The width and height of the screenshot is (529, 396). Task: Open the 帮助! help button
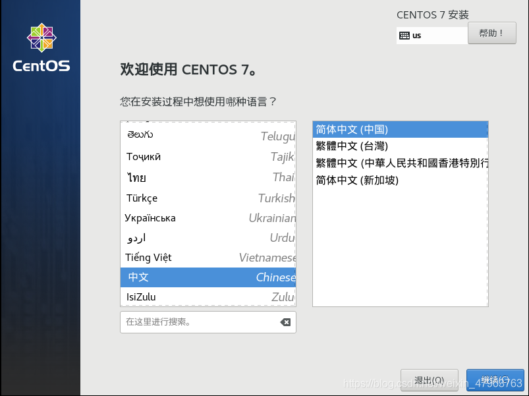(x=492, y=33)
